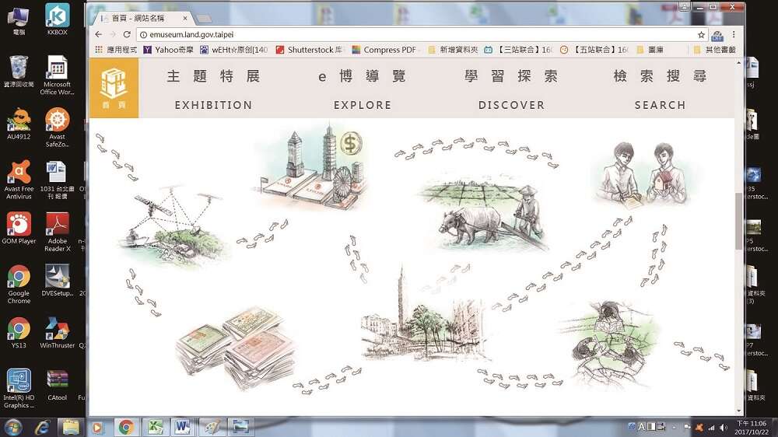The height and width of the screenshot is (437, 778).
Task: Reload the current page
Action: pyautogui.click(x=127, y=34)
